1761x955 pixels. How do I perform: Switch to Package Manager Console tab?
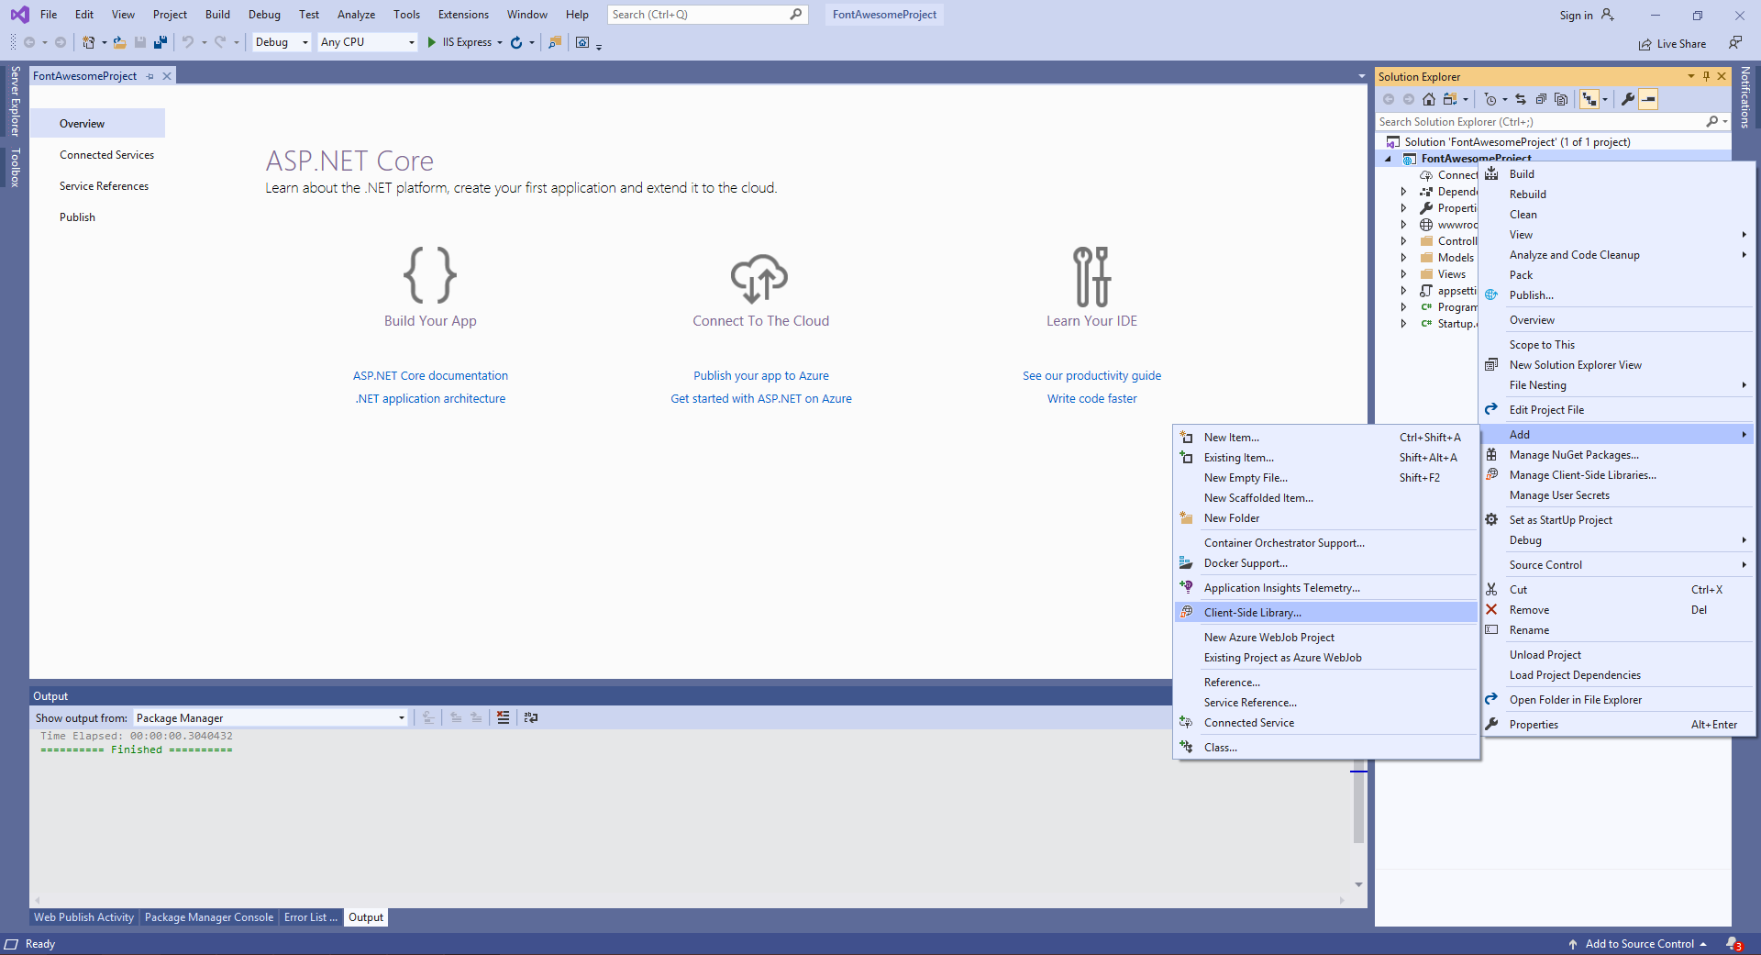click(209, 917)
